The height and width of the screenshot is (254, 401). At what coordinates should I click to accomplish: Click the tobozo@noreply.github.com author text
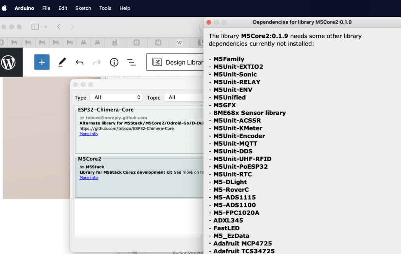(116, 118)
